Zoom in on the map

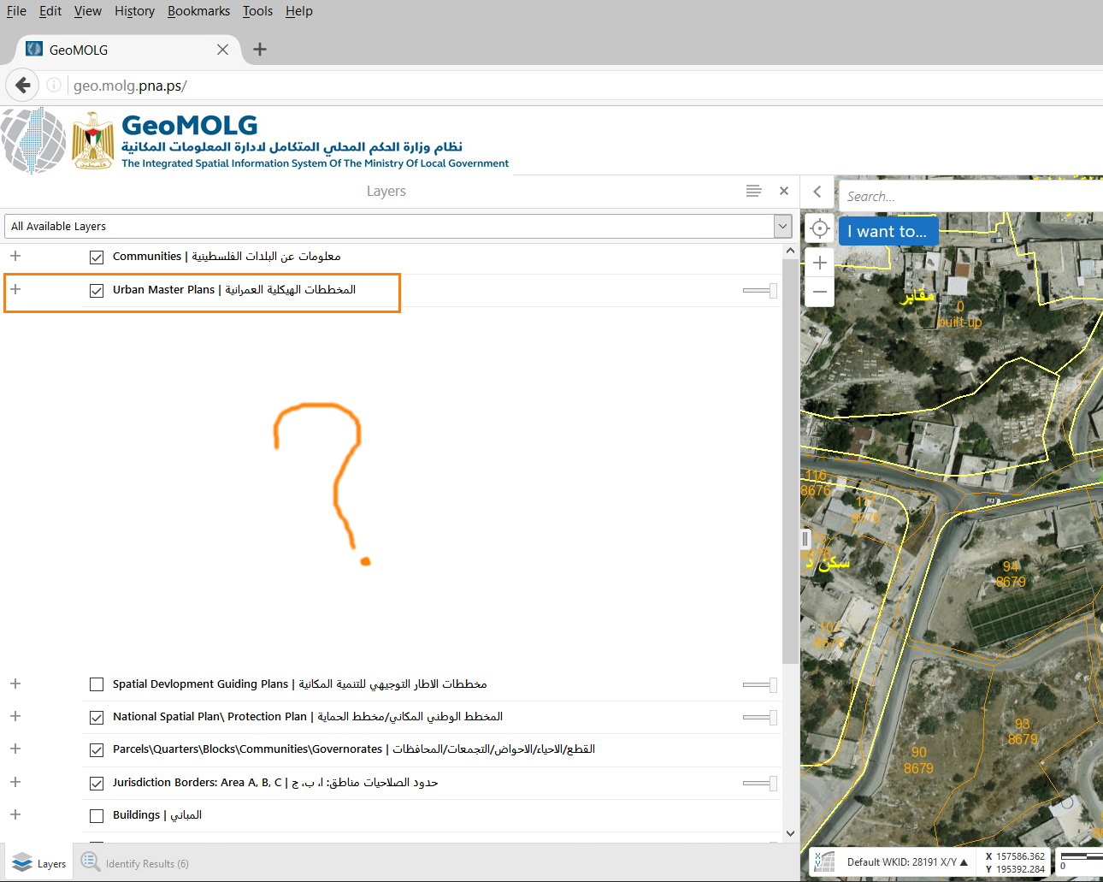pos(819,263)
